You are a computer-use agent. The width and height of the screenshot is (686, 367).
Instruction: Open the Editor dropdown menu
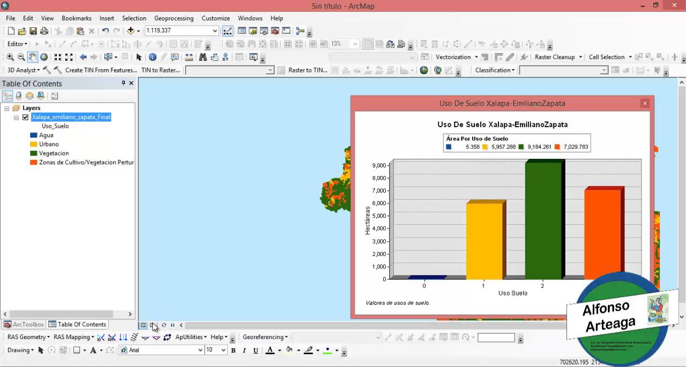(17, 44)
